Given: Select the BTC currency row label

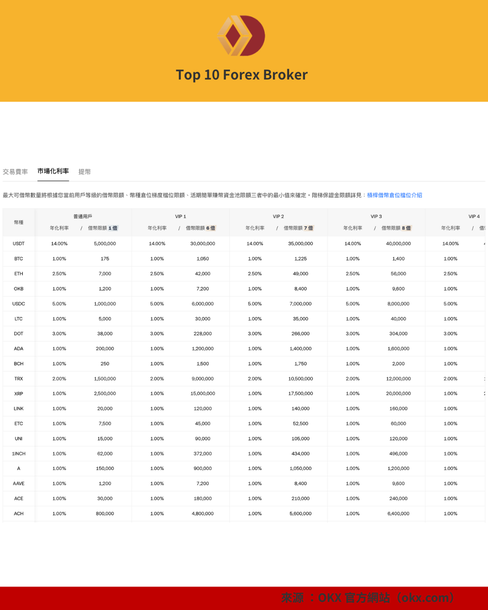Looking at the screenshot, I should click(x=19, y=259).
